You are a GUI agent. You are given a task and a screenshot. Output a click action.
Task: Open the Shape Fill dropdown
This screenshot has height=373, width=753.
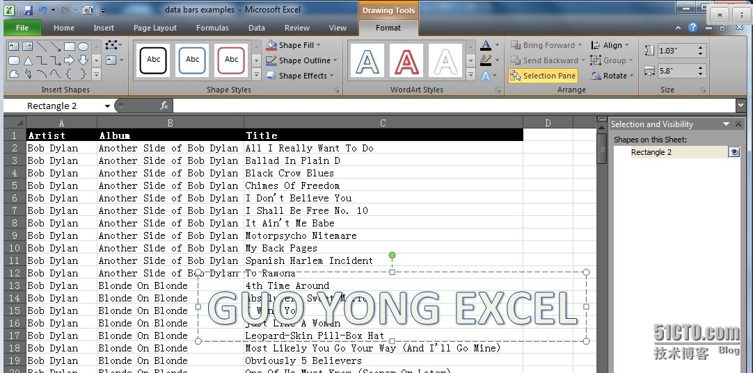pos(294,45)
